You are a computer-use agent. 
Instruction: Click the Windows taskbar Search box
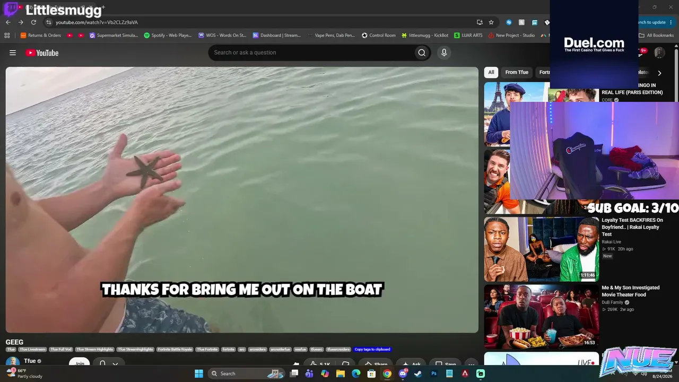pos(247,374)
